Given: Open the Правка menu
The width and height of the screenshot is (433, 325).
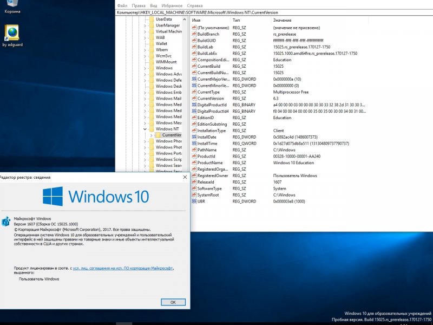Looking at the screenshot, I should click(139, 5).
